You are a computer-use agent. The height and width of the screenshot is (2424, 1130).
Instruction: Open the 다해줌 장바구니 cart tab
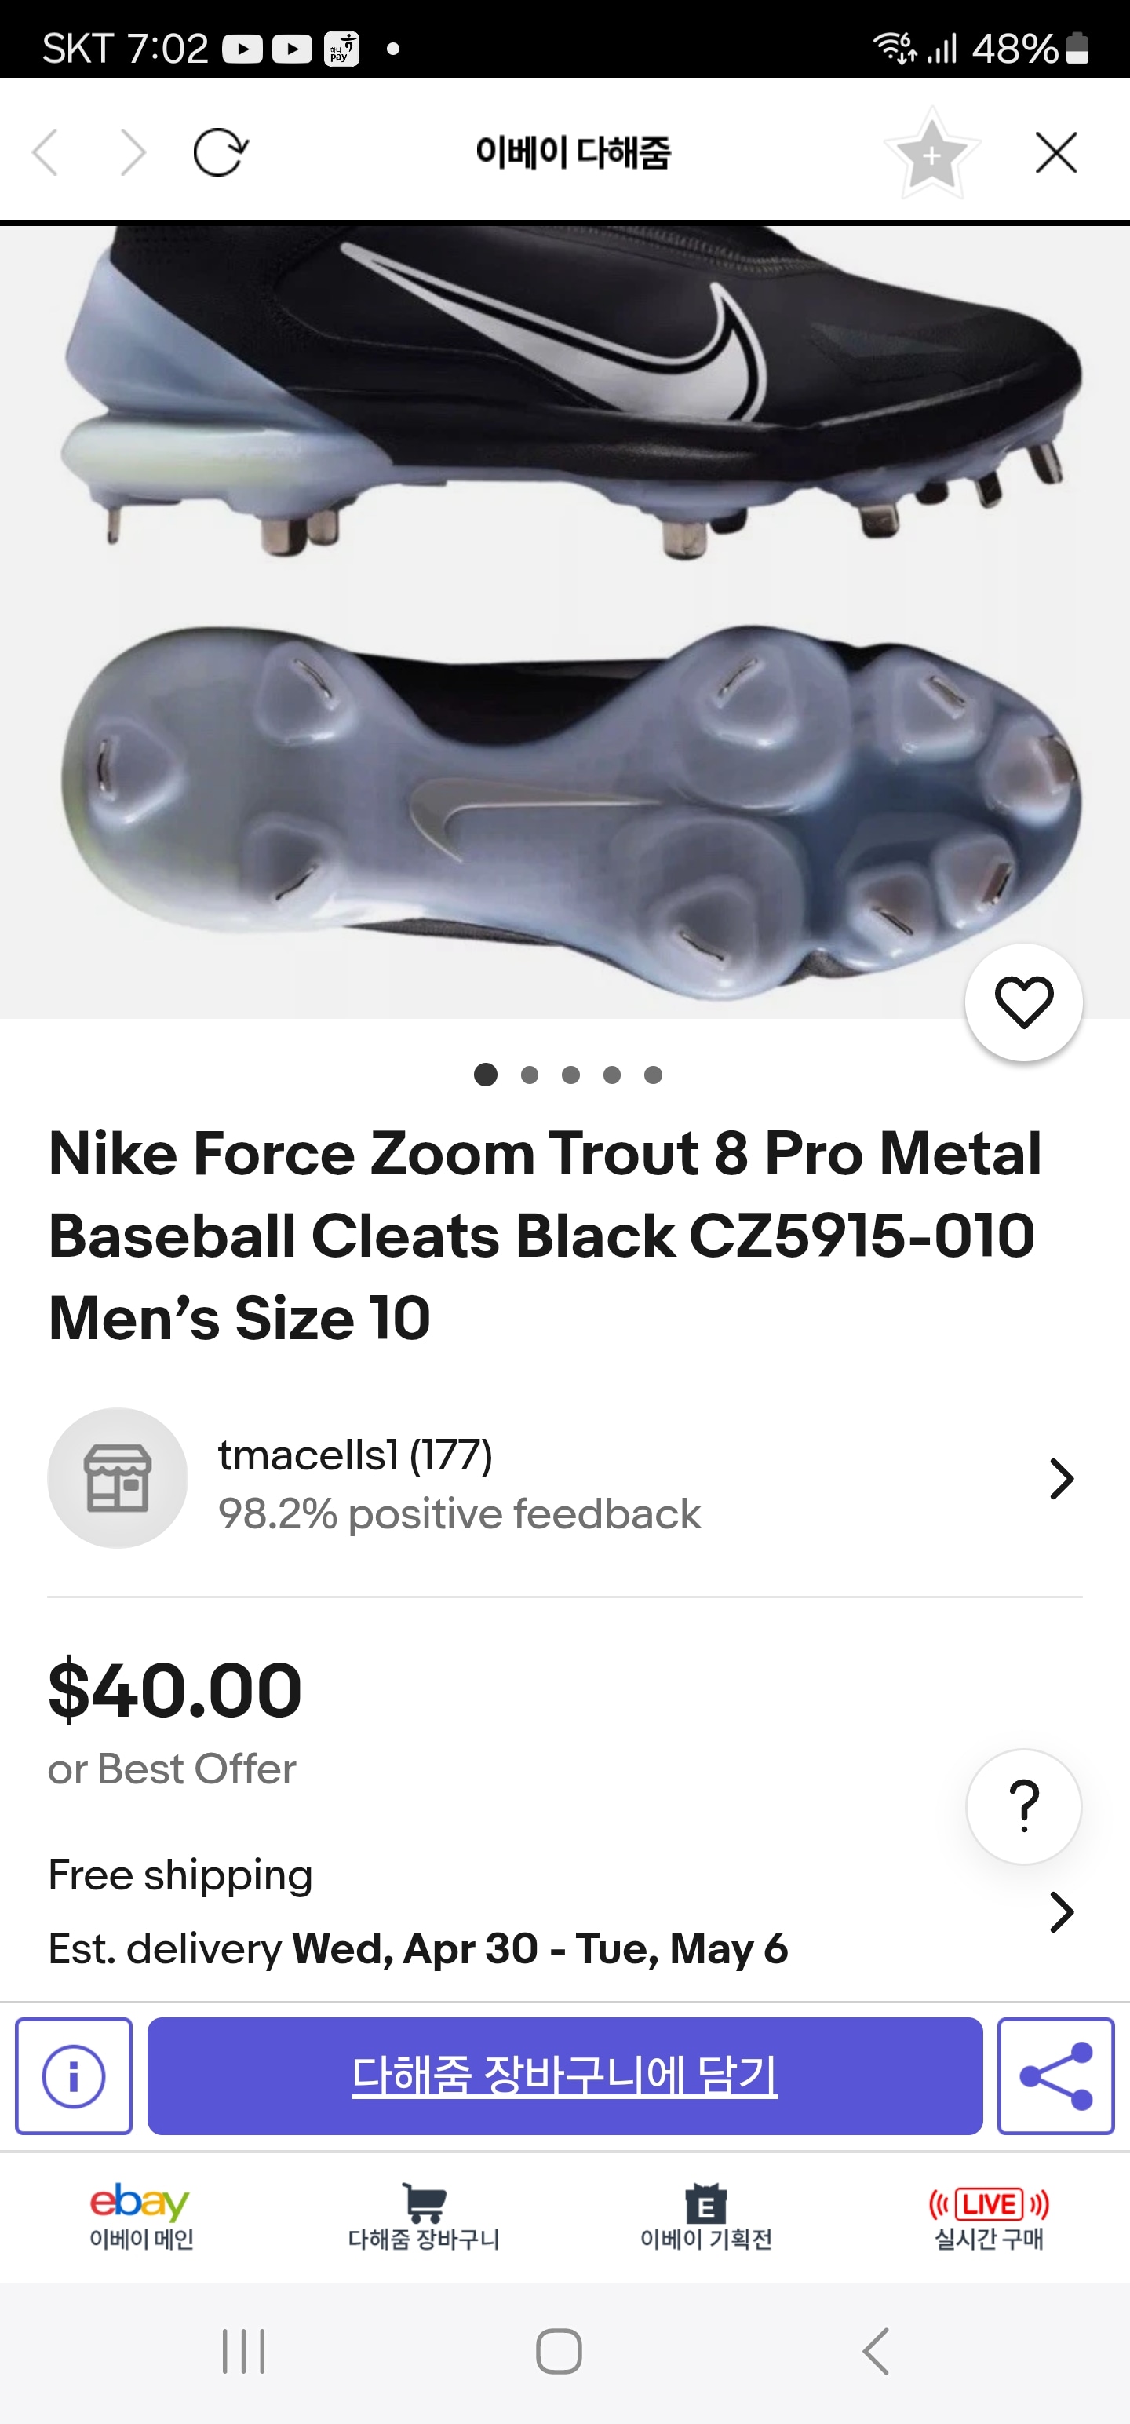[424, 2216]
